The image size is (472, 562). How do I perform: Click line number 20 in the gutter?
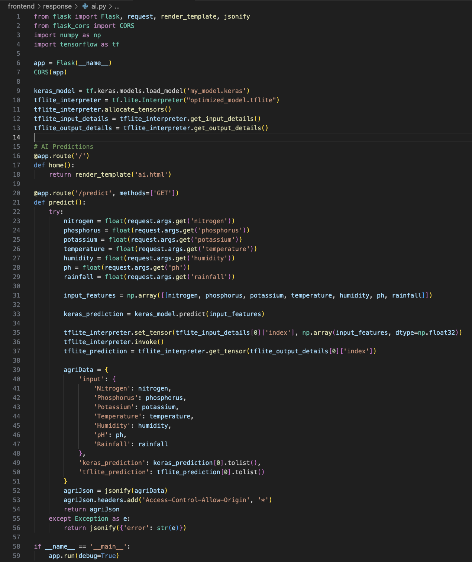click(x=17, y=193)
